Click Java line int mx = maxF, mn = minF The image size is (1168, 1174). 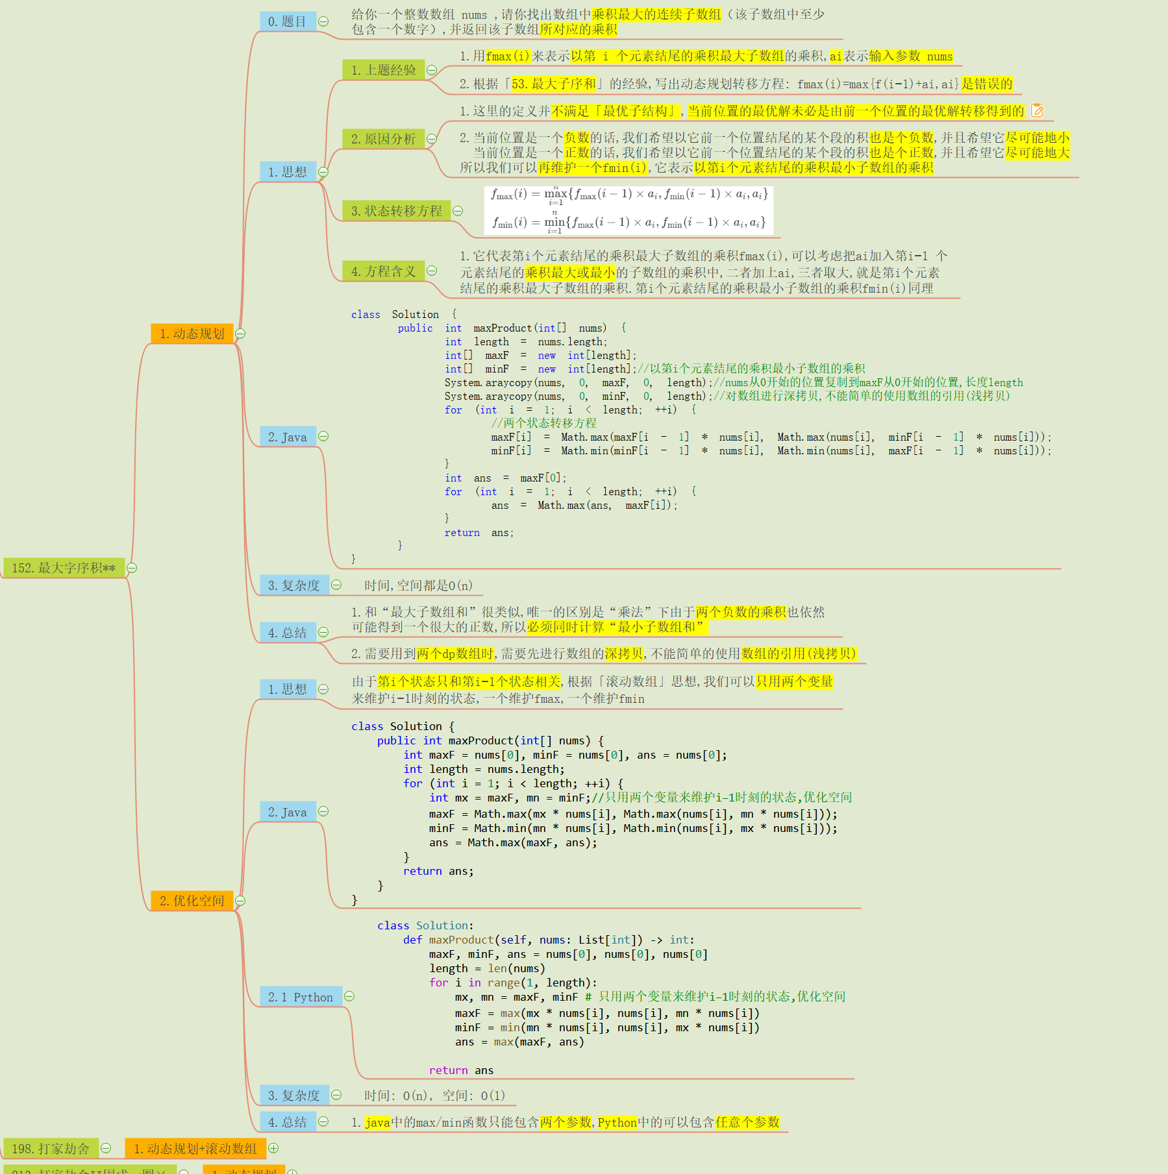[x=640, y=798]
